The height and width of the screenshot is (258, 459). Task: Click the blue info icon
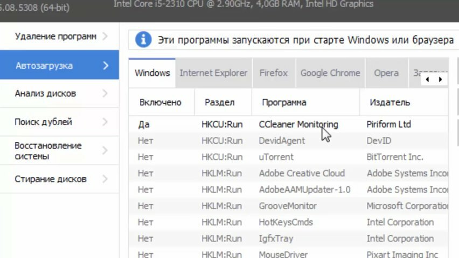143,39
